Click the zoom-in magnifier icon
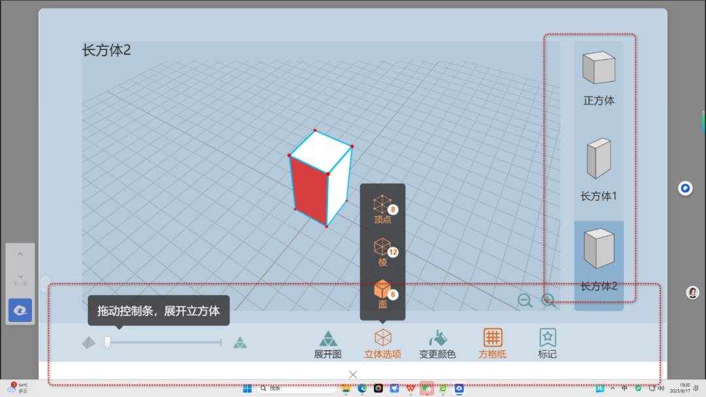This screenshot has width=706, height=397. (x=549, y=300)
